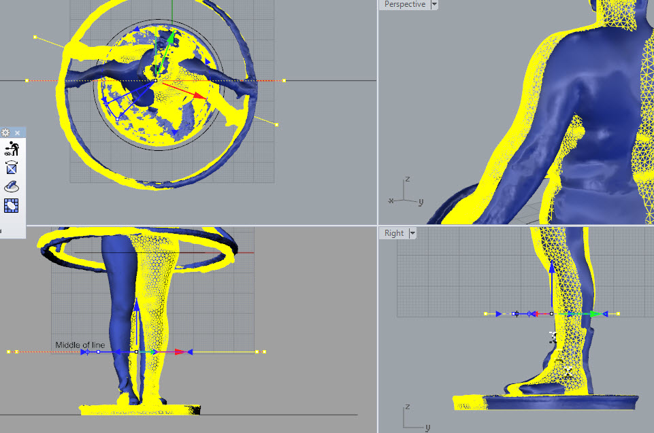The image size is (654, 433).
Task: Open the Perspective viewport dropdown arrow
Action: coord(434,5)
